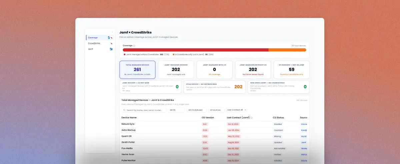Click the Outdated CS status badge
This screenshot has width=400, height=164.
click(278, 130)
